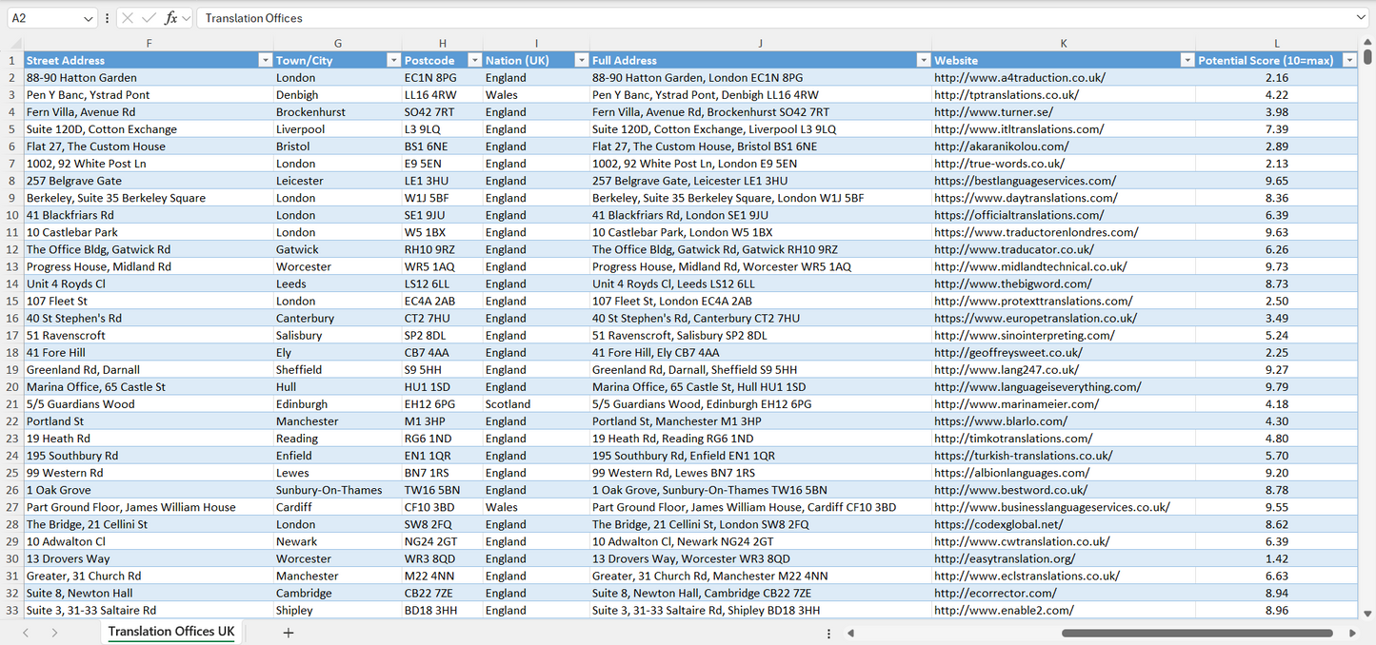Screen dimensions: 1376x645
Task: Click the vertical scroll down arrow
Action: point(1368,615)
